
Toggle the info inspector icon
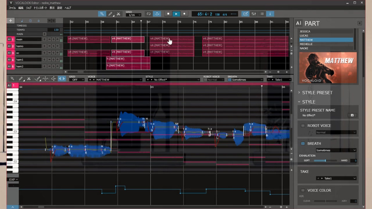[270, 14]
